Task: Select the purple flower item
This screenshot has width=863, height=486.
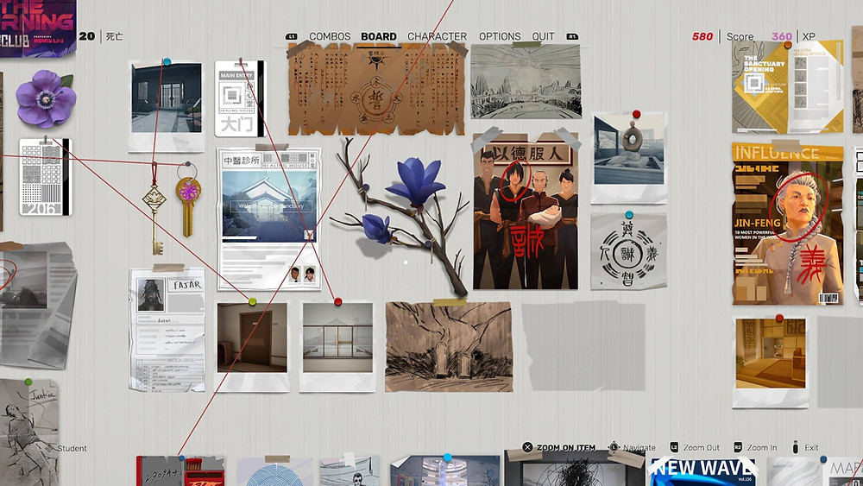Action: [x=45, y=98]
